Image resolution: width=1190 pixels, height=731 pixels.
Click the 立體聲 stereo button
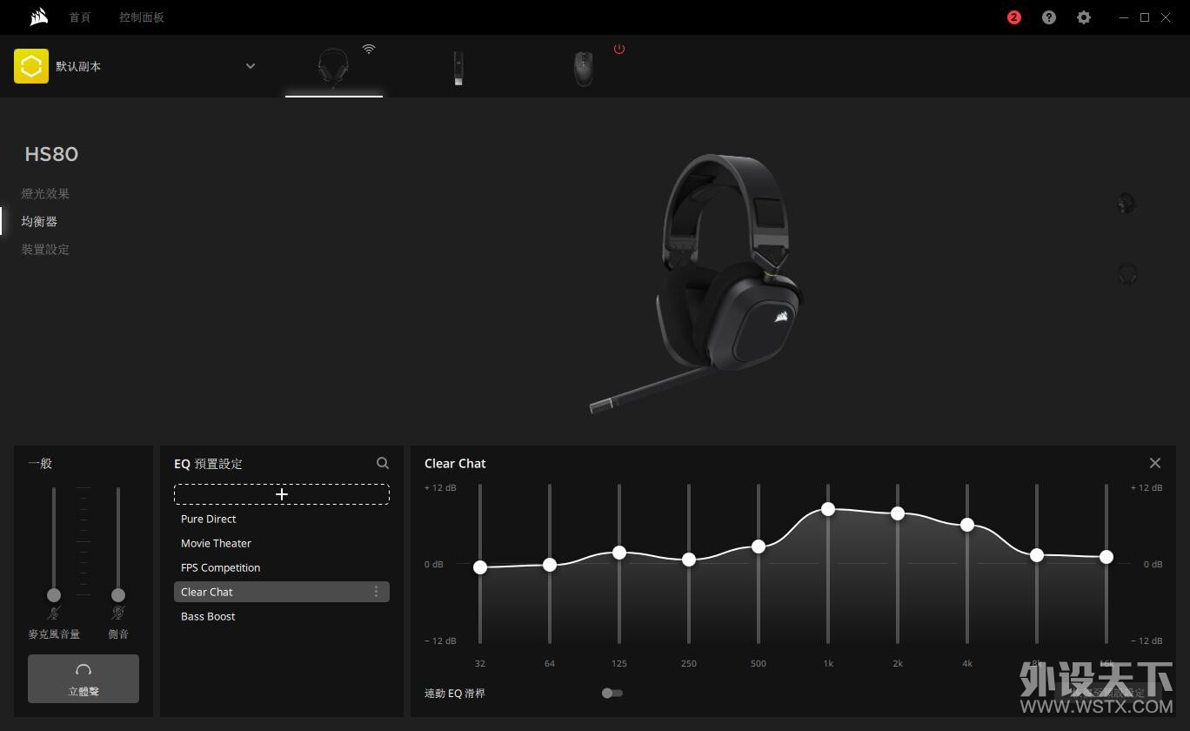(x=84, y=679)
